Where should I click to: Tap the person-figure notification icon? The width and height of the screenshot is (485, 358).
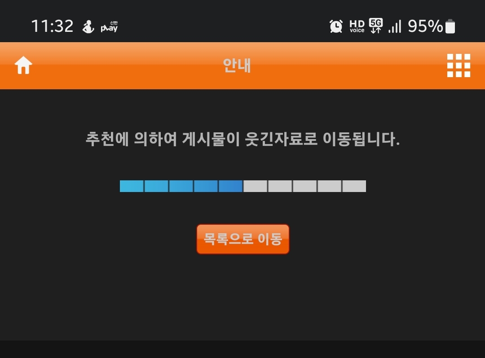tap(88, 26)
